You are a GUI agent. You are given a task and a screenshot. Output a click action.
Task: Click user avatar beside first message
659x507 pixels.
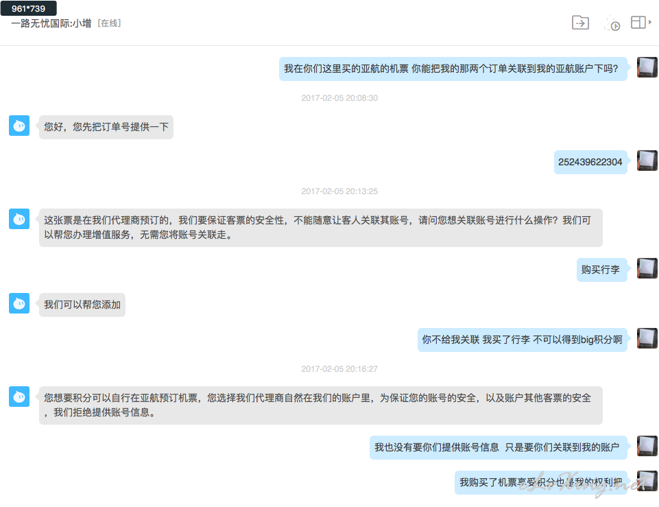(647, 67)
